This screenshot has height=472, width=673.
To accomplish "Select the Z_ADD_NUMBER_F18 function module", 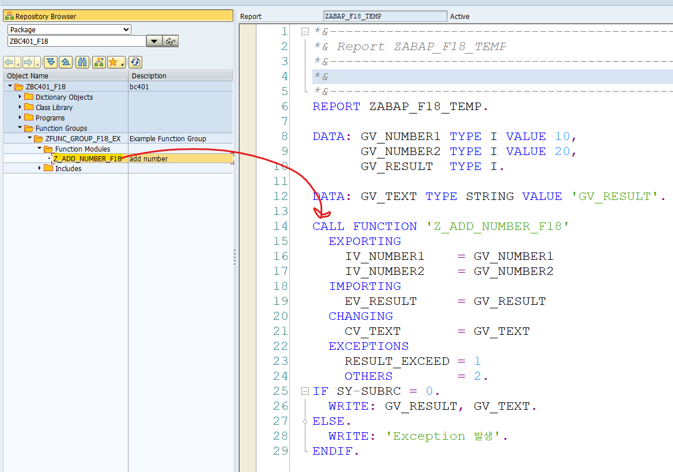I will [88, 158].
